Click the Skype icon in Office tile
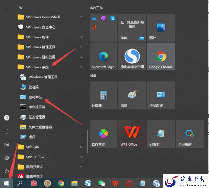209x188 pixels. pos(113,18)
